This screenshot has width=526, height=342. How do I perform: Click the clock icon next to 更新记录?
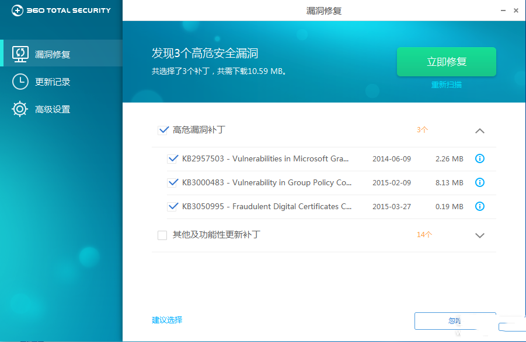pyautogui.click(x=19, y=82)
